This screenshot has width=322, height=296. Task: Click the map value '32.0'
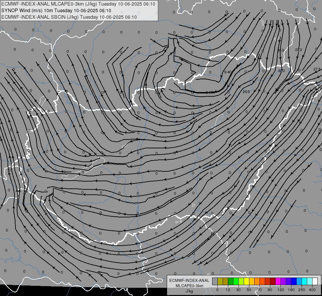point(281,71)
